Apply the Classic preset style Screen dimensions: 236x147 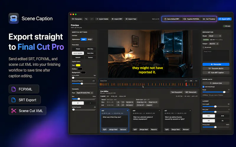click(x=78, y=49)
